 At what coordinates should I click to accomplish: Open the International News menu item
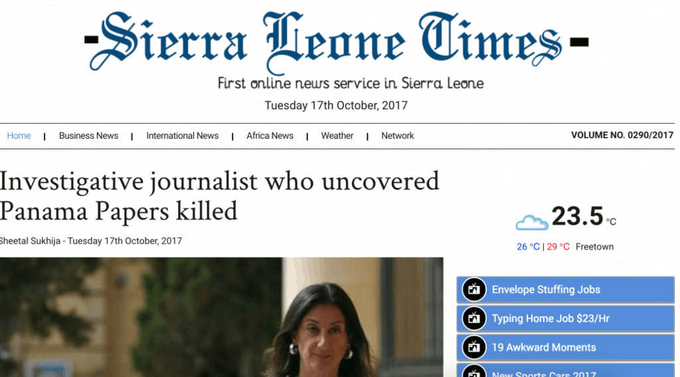pyautogui.click(x=182, y=135)
